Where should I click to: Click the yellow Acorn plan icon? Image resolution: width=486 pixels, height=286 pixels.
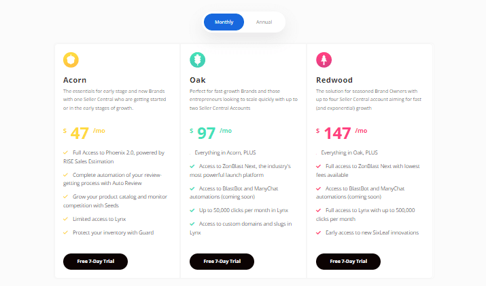pos(71,60)
